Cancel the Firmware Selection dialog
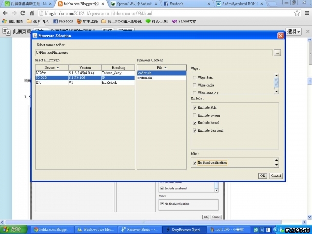Viewport: 312px width, 234px height. point(276,175)
